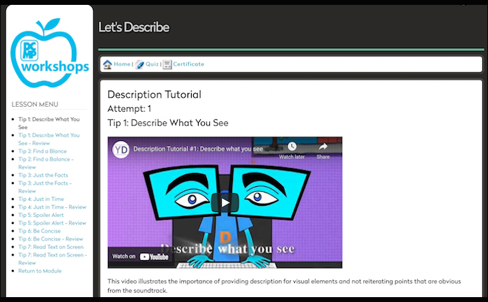Select Tip 1: Describe What You See lesson
Viewport: 488px width, 302px height.
pyautogui.click(x=49, y=123)
